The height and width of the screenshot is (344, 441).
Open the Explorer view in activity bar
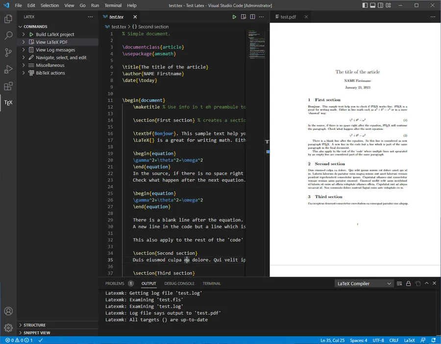point(8,19)
